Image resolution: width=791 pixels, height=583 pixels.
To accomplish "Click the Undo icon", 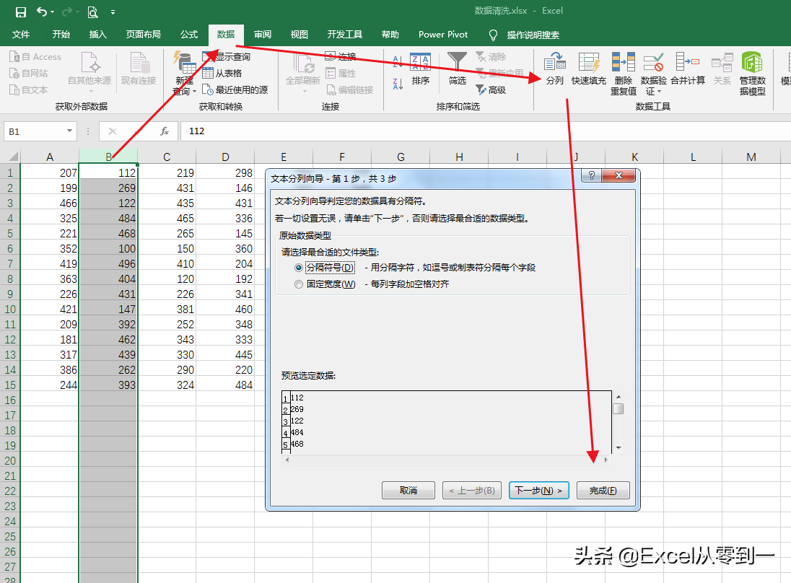I will 42,12.
